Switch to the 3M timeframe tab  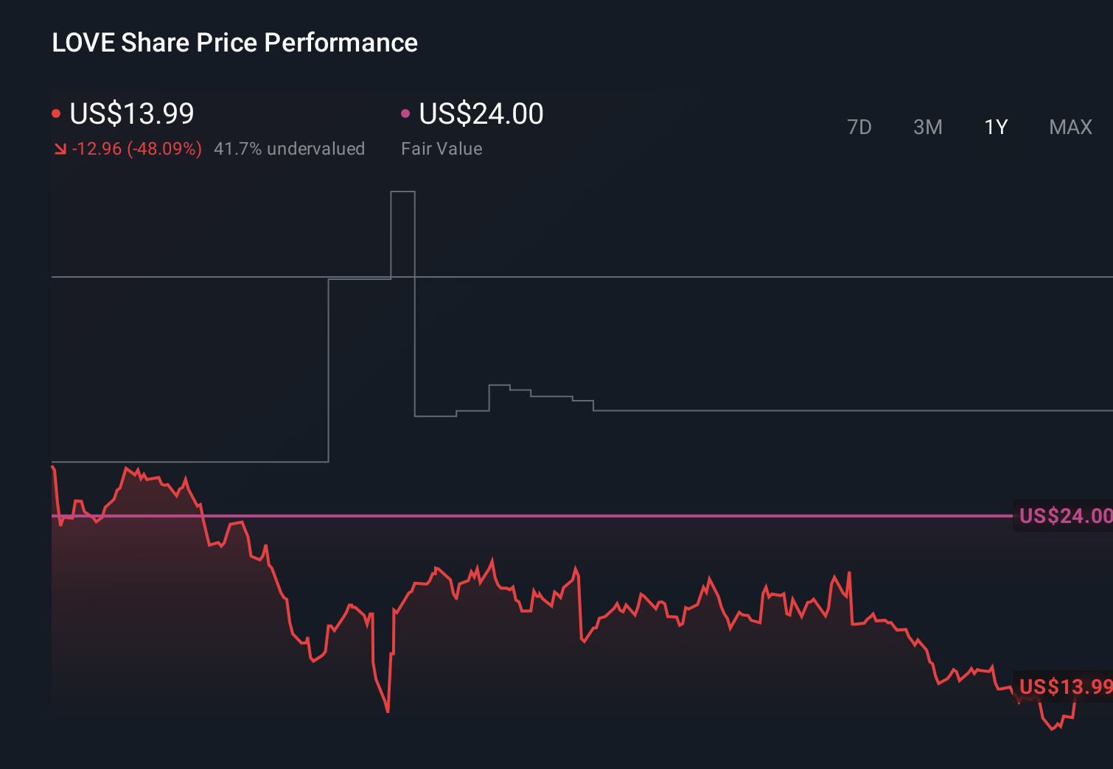(928, 127)
